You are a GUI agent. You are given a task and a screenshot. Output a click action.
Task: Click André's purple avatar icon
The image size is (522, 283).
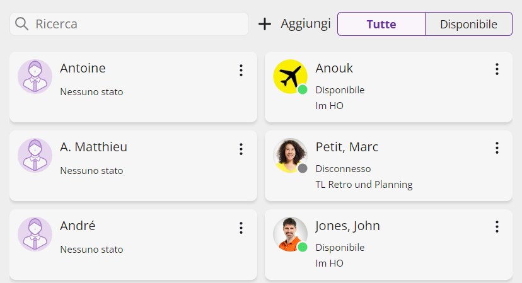tap(35, 234)
